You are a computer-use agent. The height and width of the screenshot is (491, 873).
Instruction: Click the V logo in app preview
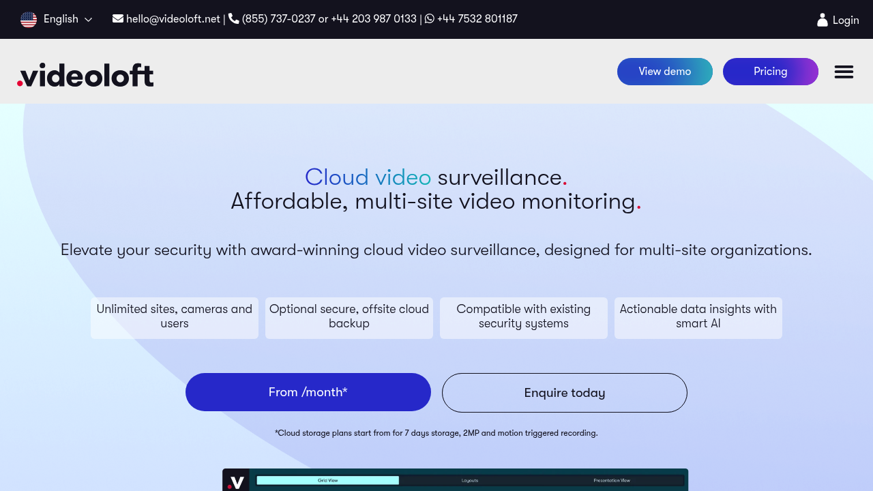point(236,482)
